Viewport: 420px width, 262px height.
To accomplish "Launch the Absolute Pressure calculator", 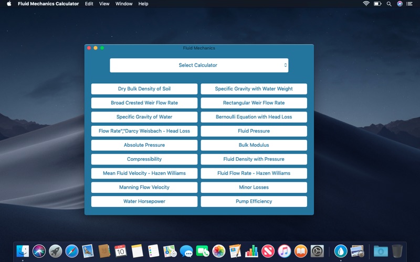I will pyautogui.click(x=144, y=145).
